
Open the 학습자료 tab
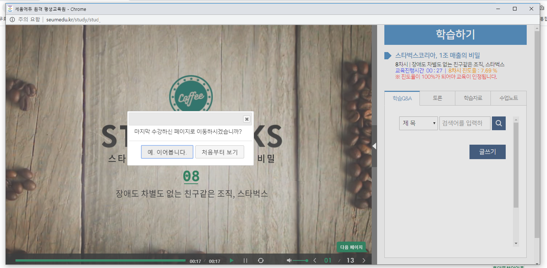pos(473,98)
